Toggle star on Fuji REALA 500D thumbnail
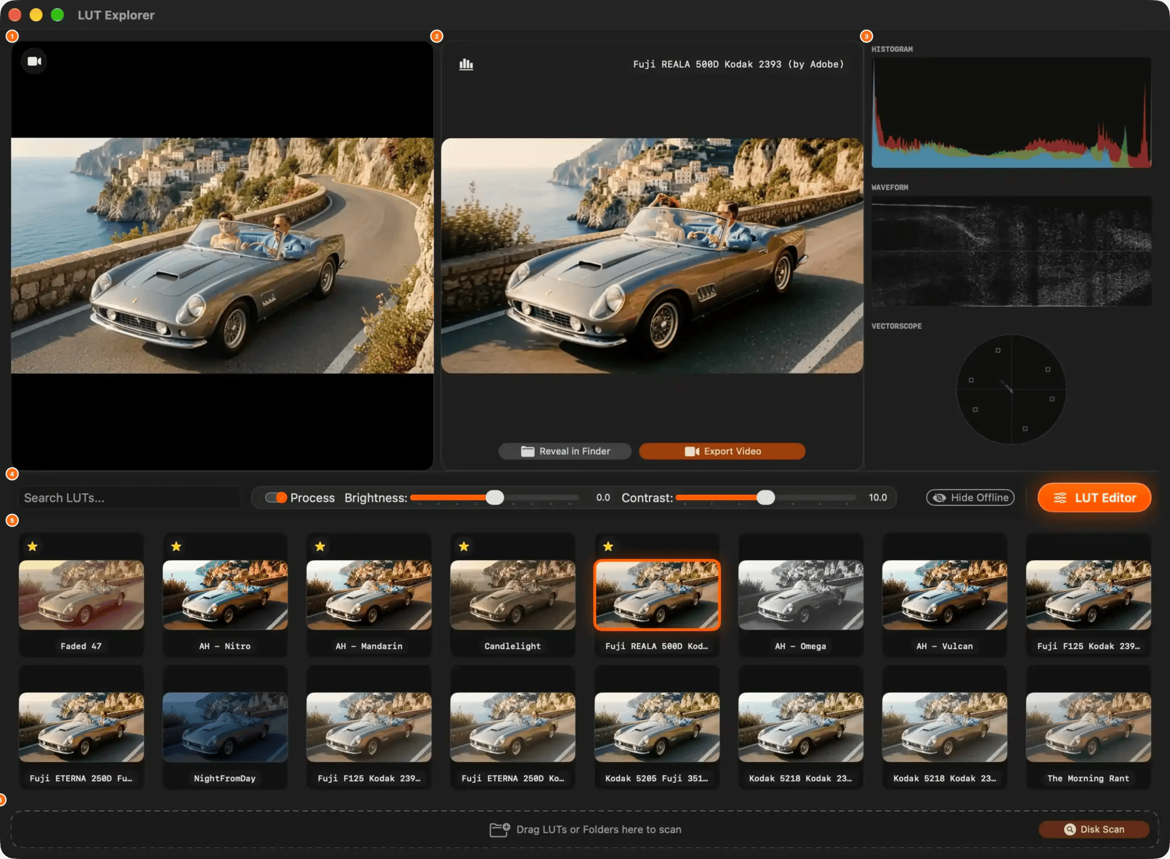1170x859 pixels. pyautogui.click(x=608, y=546)
